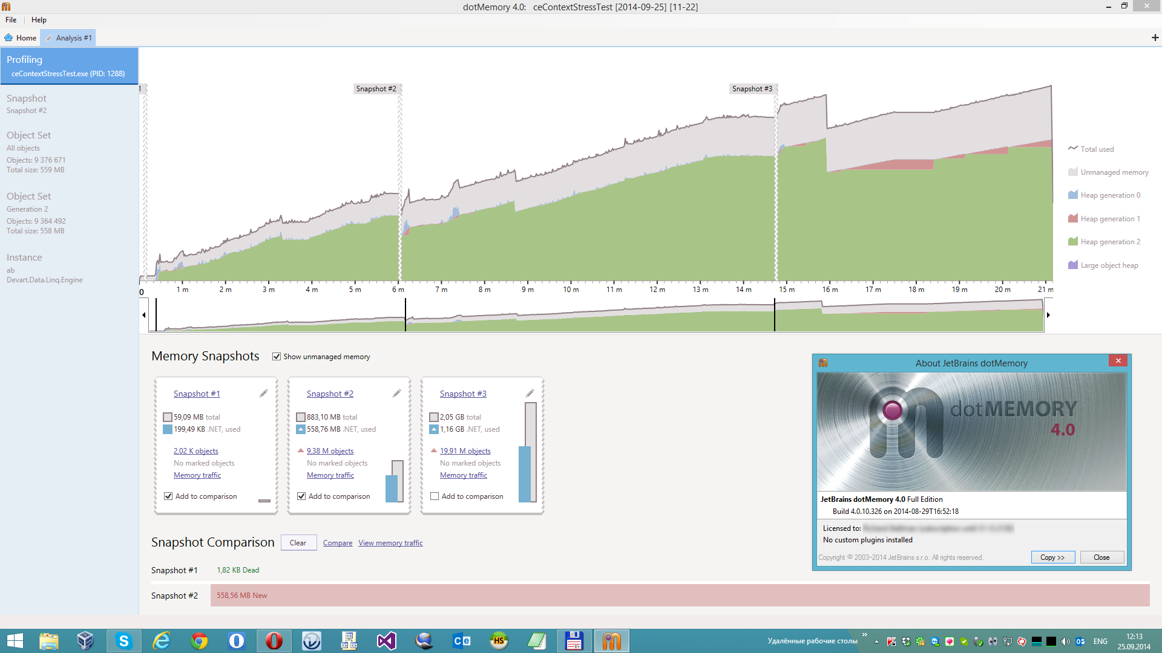Uncheck Show unmanaged memory checkbox
Screen dimensions: 1162x653
click(x=277, y=357)
